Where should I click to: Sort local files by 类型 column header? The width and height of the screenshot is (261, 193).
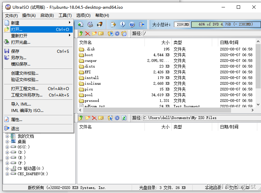coord(192,127)
